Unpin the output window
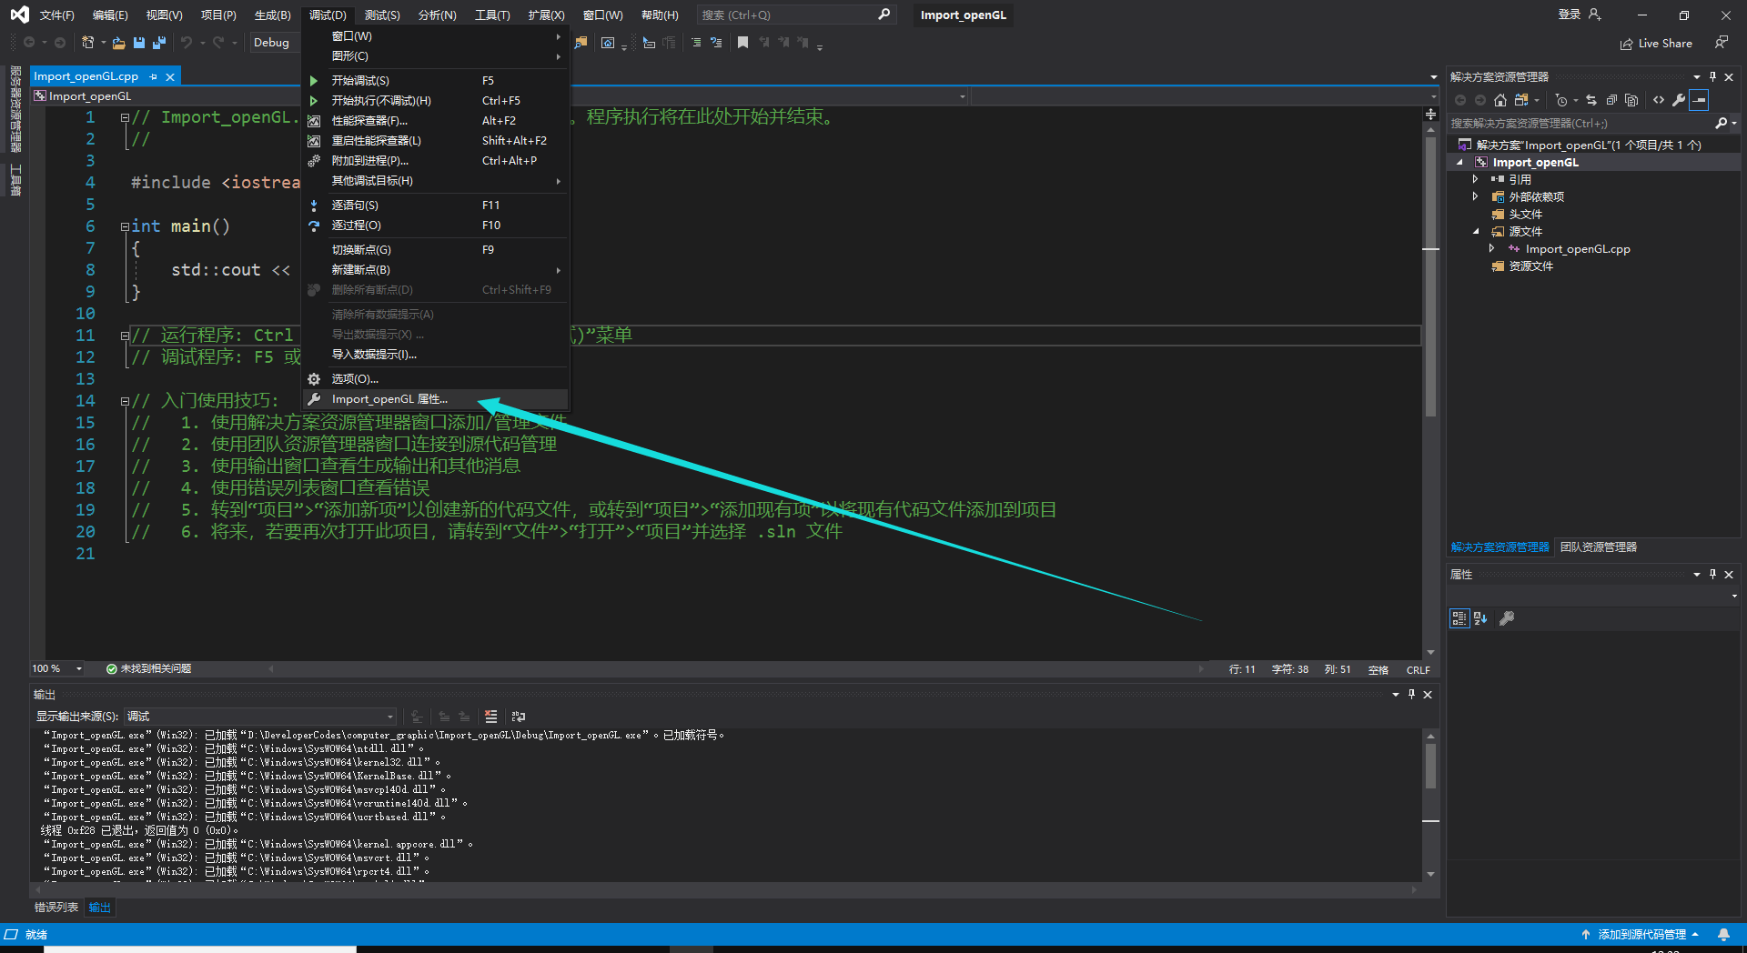1747x953 pixels. 1411,694
